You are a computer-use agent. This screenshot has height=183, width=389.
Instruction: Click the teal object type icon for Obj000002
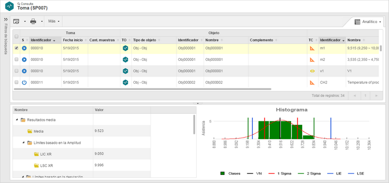click(x=126, y=82)
